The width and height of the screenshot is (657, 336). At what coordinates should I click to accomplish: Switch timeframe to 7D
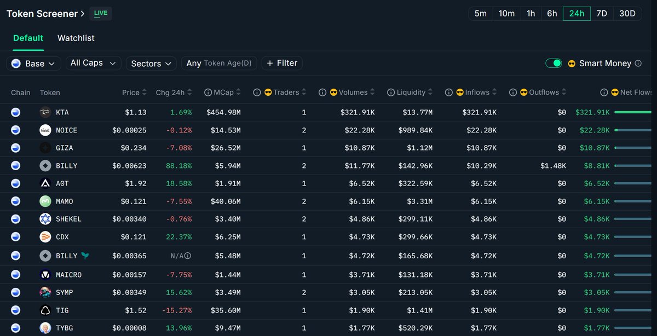pyautogui.click(x=601, y=13)
